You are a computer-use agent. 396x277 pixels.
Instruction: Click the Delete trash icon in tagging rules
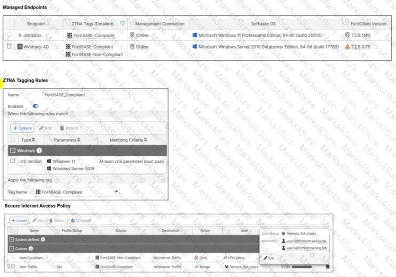(62, 128)
